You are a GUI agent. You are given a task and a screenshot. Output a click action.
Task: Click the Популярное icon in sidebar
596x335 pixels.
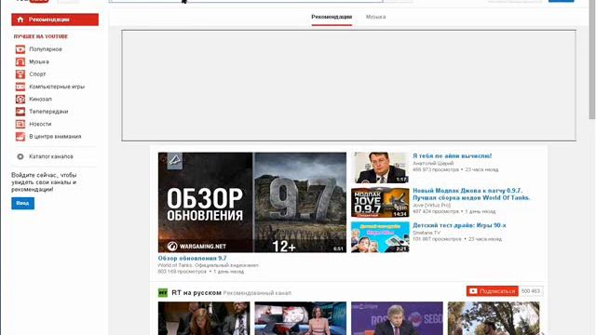20,49
